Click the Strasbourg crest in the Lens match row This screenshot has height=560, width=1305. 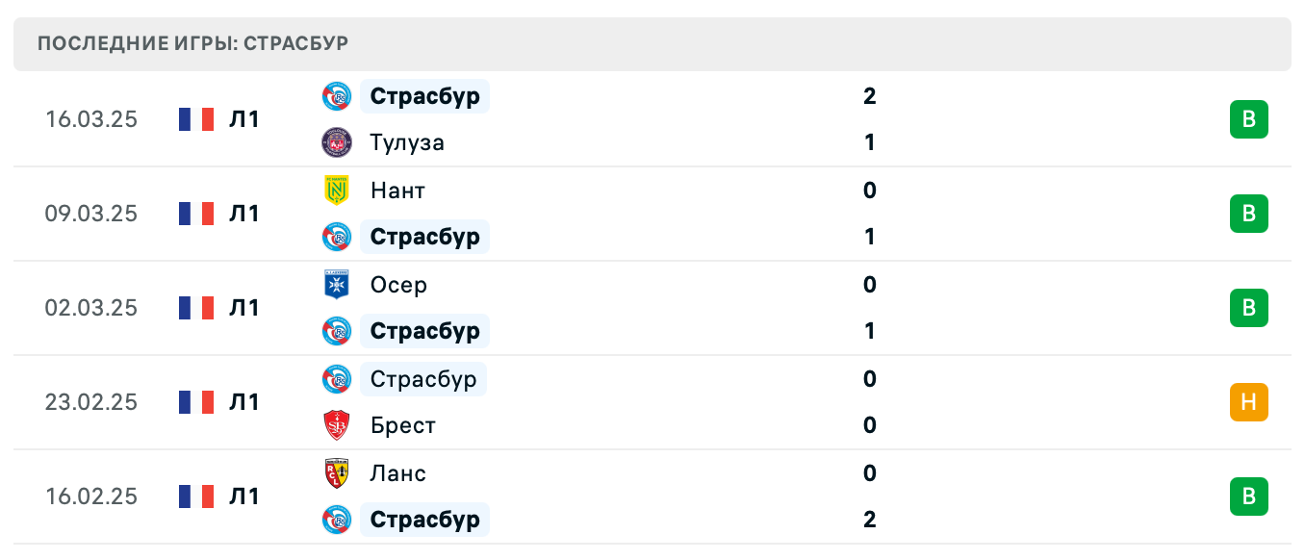pyautogui.click(x=337, y=520)
